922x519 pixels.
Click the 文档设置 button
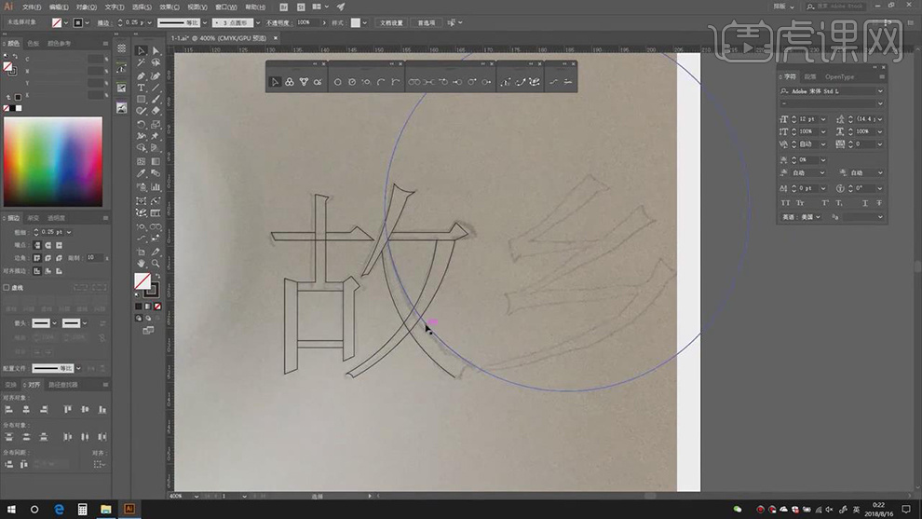390,22
